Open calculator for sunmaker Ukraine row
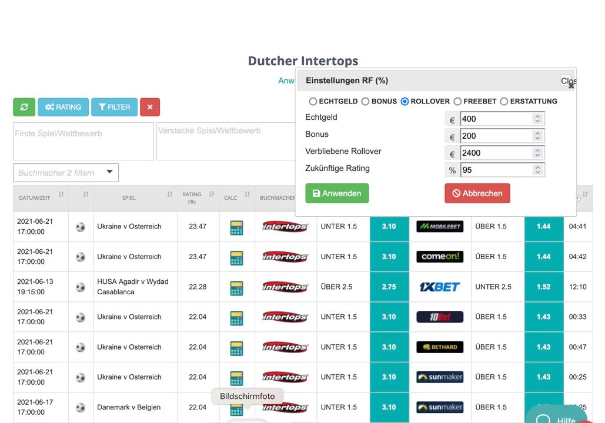 (236, 378)
